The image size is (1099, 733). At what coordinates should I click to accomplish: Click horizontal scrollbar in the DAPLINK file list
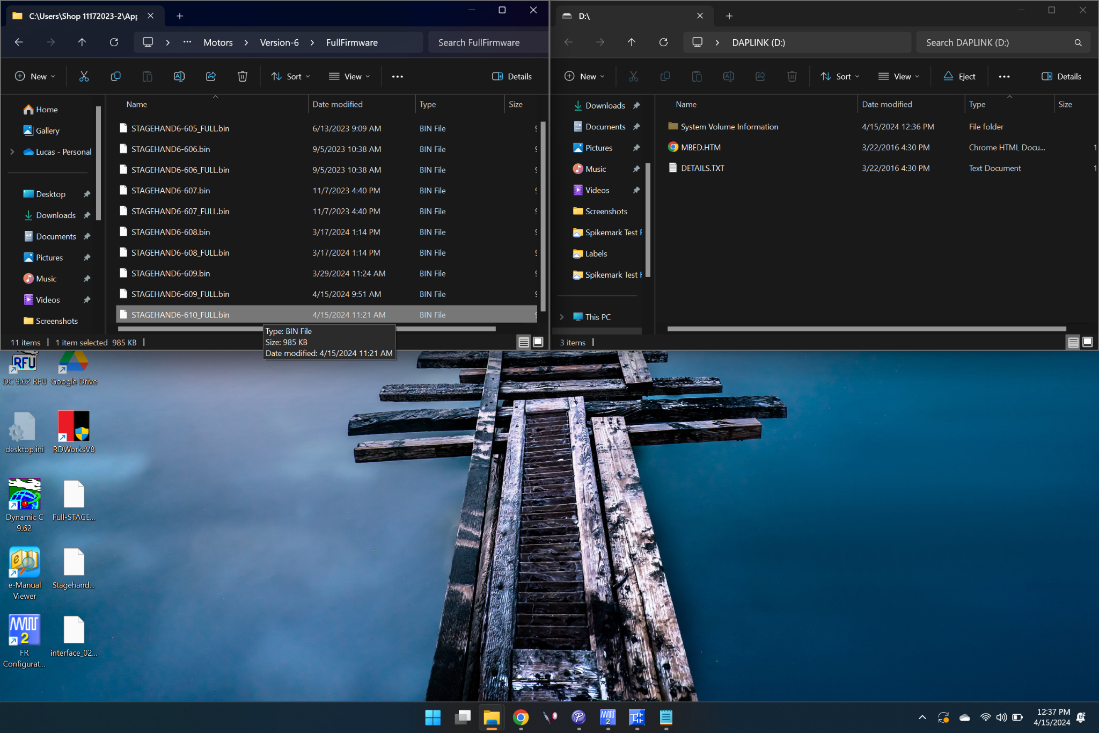click(866, 329)
